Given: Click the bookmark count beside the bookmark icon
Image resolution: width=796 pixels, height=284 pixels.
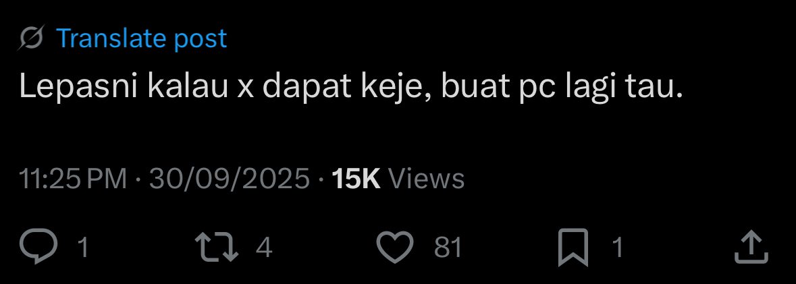Looking at the screenshot, I should coord(617,248).
